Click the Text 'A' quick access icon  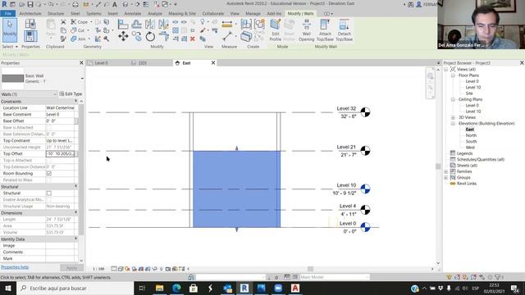(115, 4)
